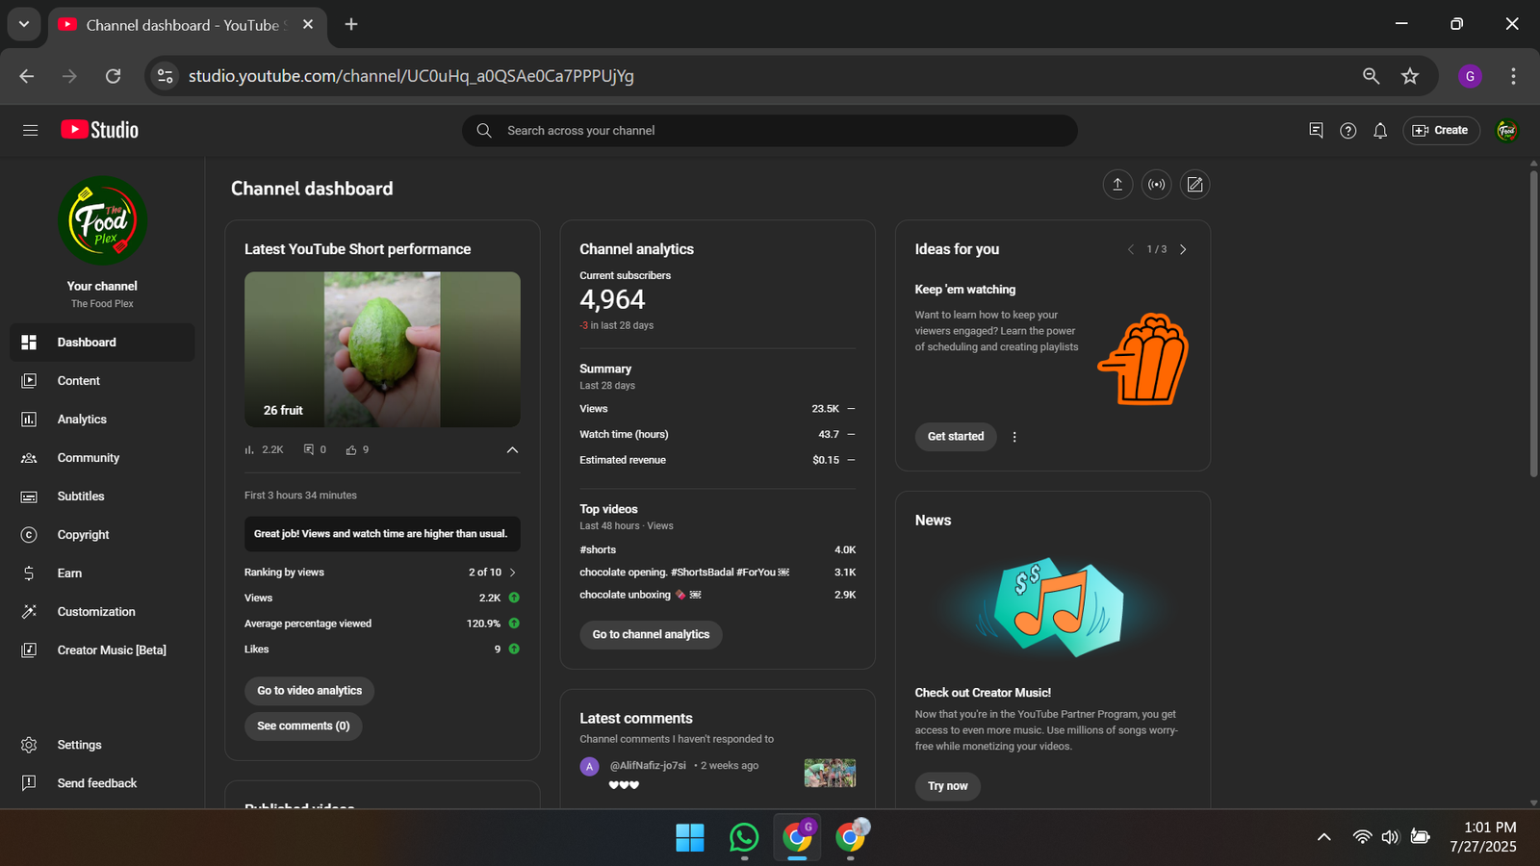Go to Content in the sidebar
1540x866 pixels.
coord(102,381)
